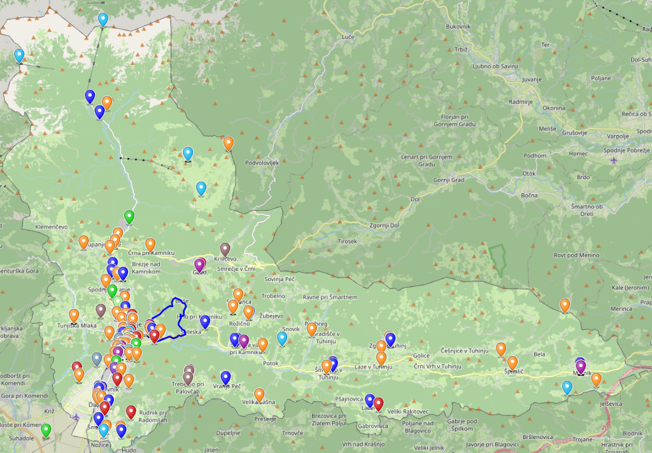Select the orange marker at Velika Lašna
Viewport: 652px width, 453px height.
pyautogui.click(x=259, y=394)
